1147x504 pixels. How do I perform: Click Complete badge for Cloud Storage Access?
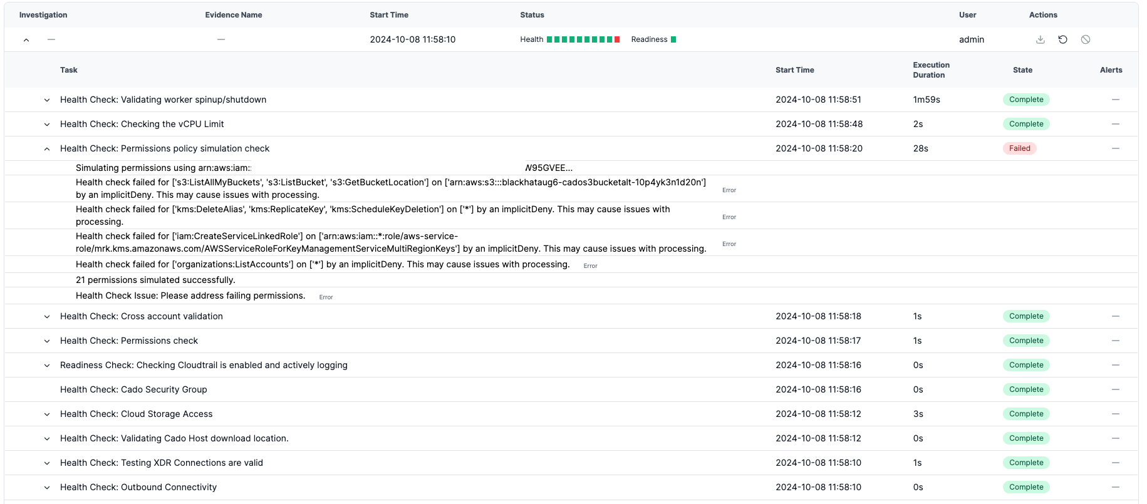coord(1026,414)
